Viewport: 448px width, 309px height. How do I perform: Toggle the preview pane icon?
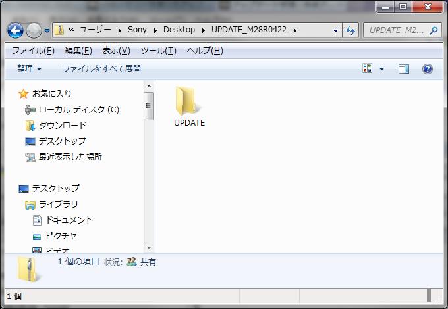pyautogui.click(x=404, y=69)
